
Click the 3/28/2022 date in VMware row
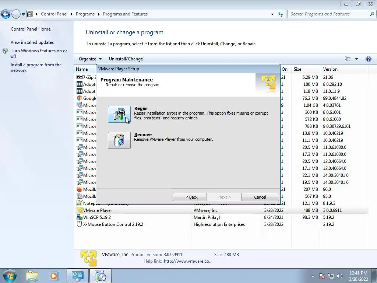click(274, 210)
